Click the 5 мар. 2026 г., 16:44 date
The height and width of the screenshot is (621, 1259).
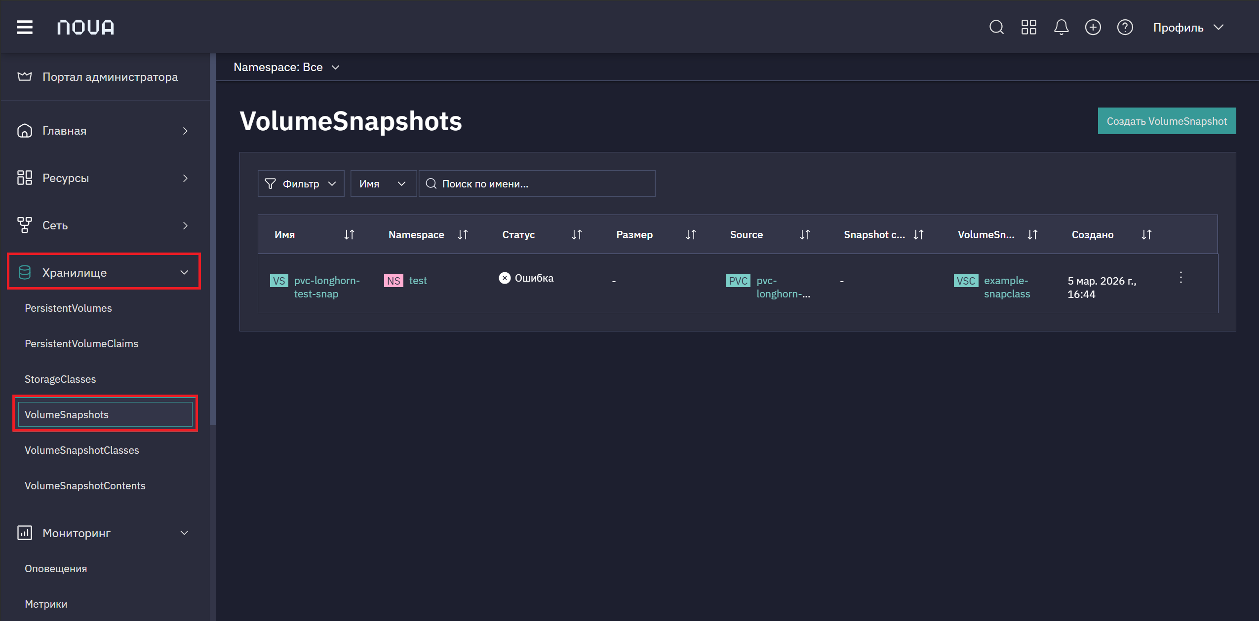[x=1102, y=287]
